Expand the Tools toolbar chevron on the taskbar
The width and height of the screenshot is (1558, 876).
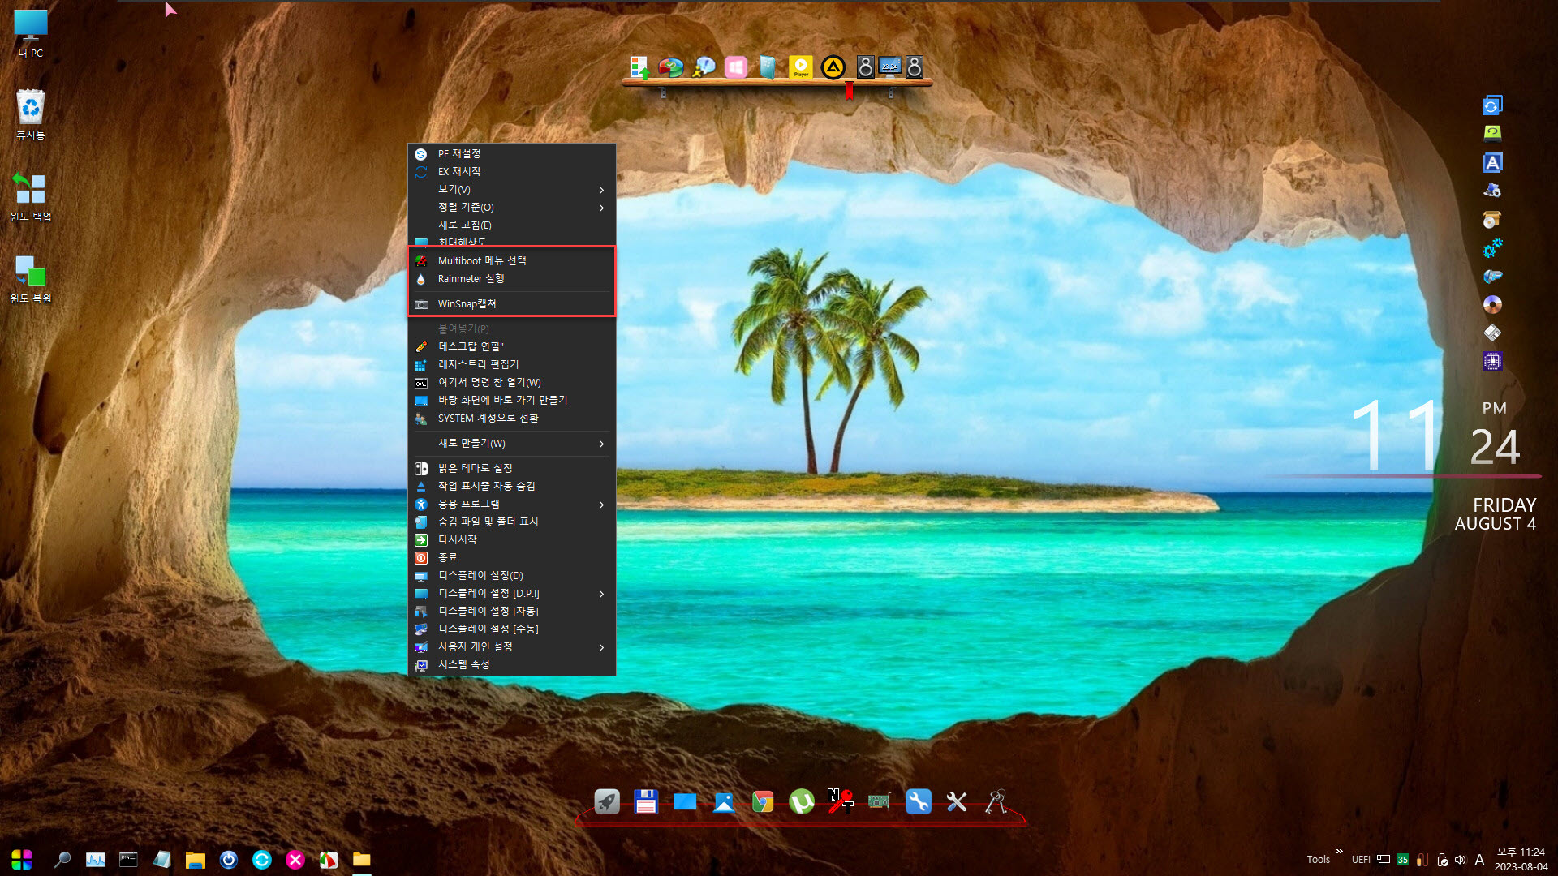[1339, 852]
